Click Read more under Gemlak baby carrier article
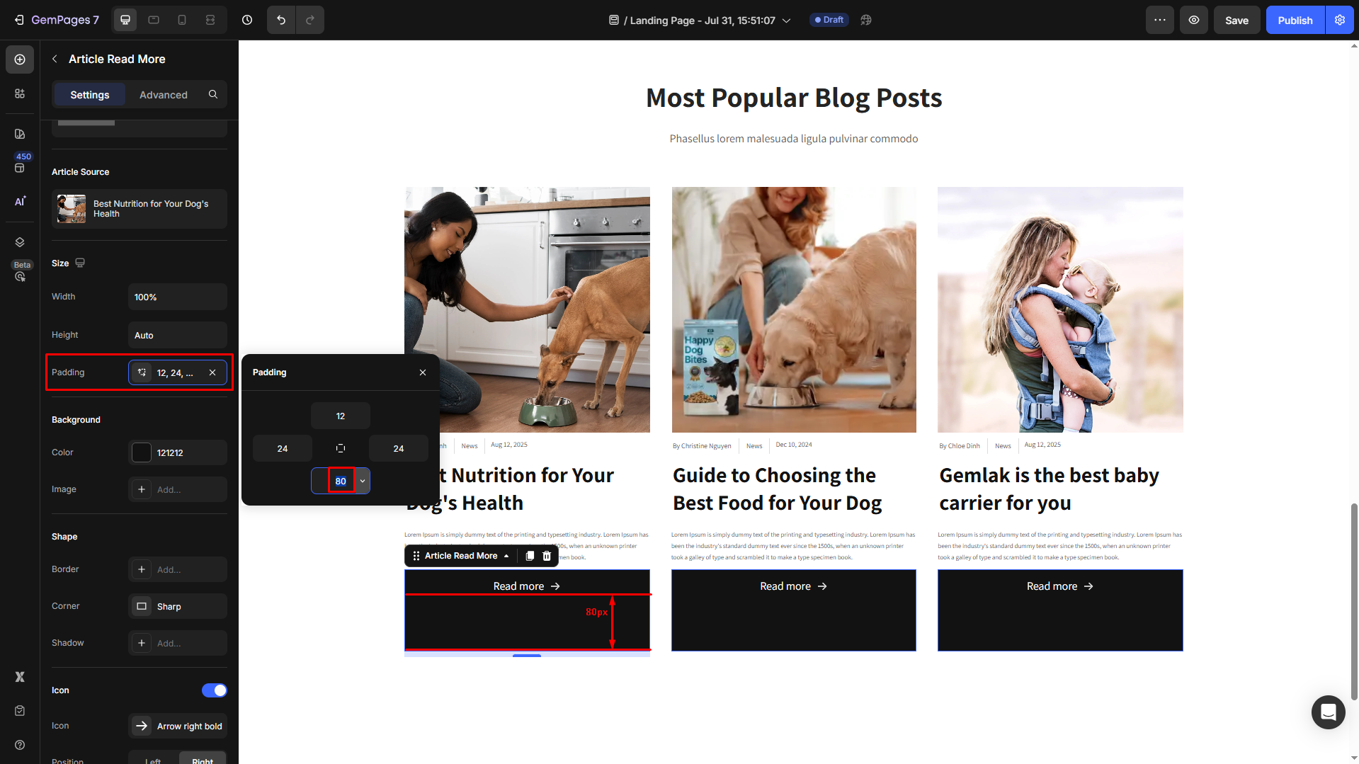This screenshot has height=764, width=1359. (x=1060, y=586)
